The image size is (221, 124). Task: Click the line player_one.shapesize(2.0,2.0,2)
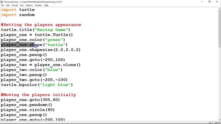[x=41, y=50]
